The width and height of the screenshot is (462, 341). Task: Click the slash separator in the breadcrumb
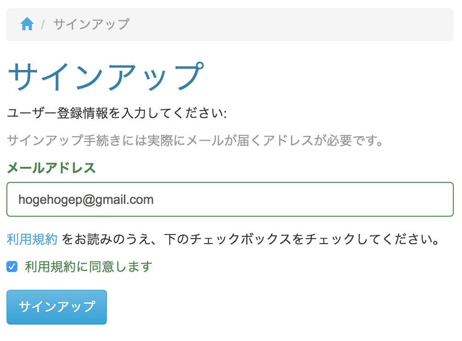click(43, 24)
